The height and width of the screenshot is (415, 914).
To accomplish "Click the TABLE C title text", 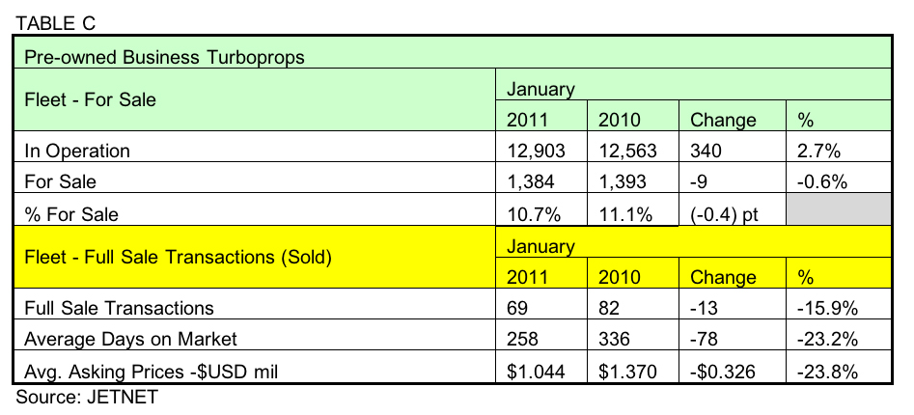I will pyautogui.click(x=57, y=19).
